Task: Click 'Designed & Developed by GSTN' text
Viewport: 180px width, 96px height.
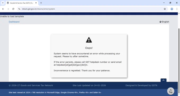Action: pos(141,85)
